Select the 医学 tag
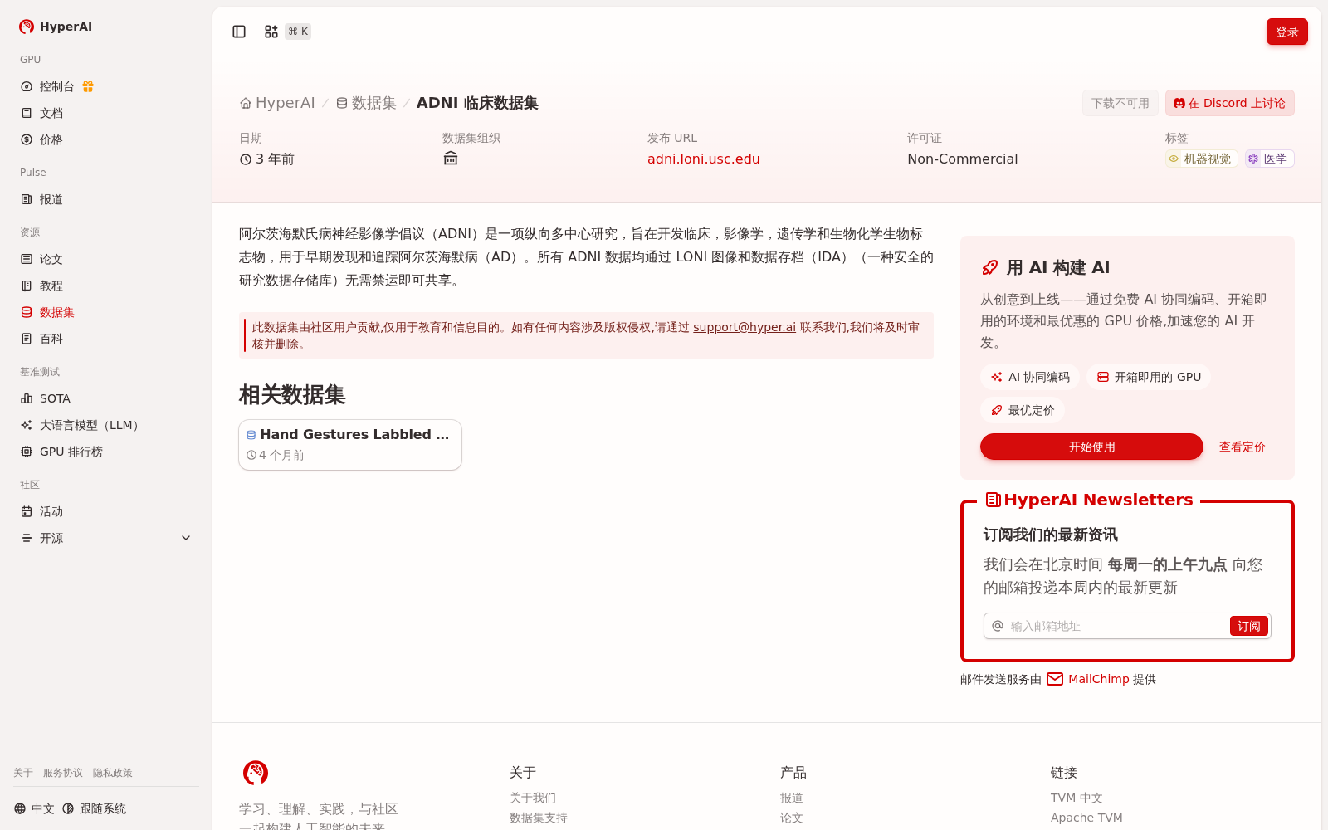Screen dimensions: 1328x830 1269,159
